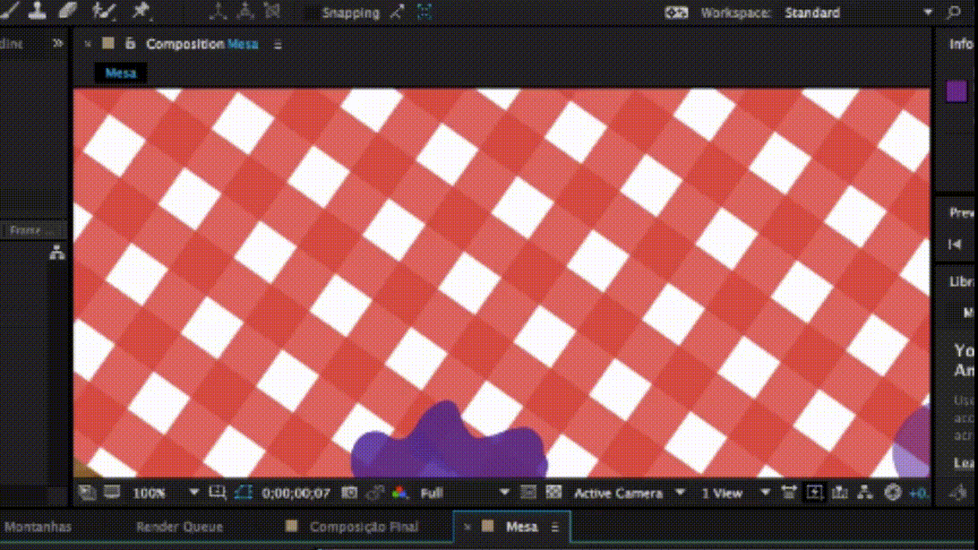Toggle mask and shape path visibility
Screen dimensions: 978x550
[x=244, y=493]
